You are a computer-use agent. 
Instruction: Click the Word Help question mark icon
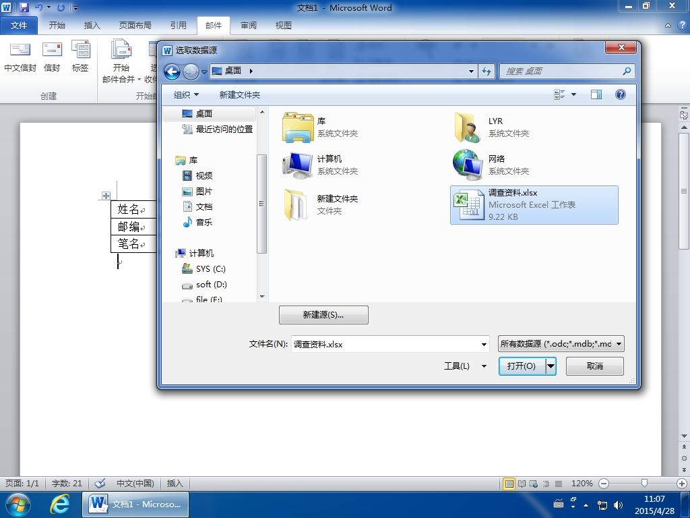(682, 26)
